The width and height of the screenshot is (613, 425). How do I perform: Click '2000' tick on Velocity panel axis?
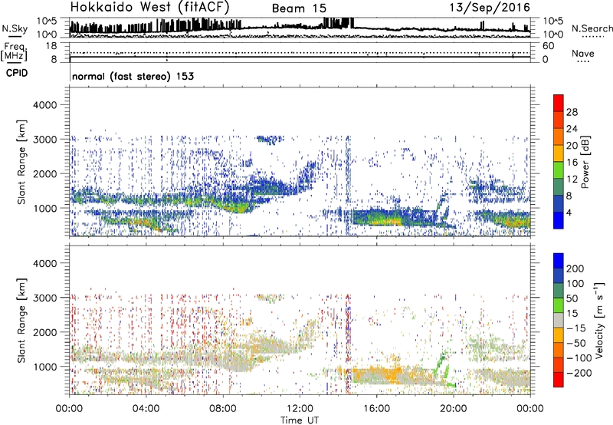44,332
